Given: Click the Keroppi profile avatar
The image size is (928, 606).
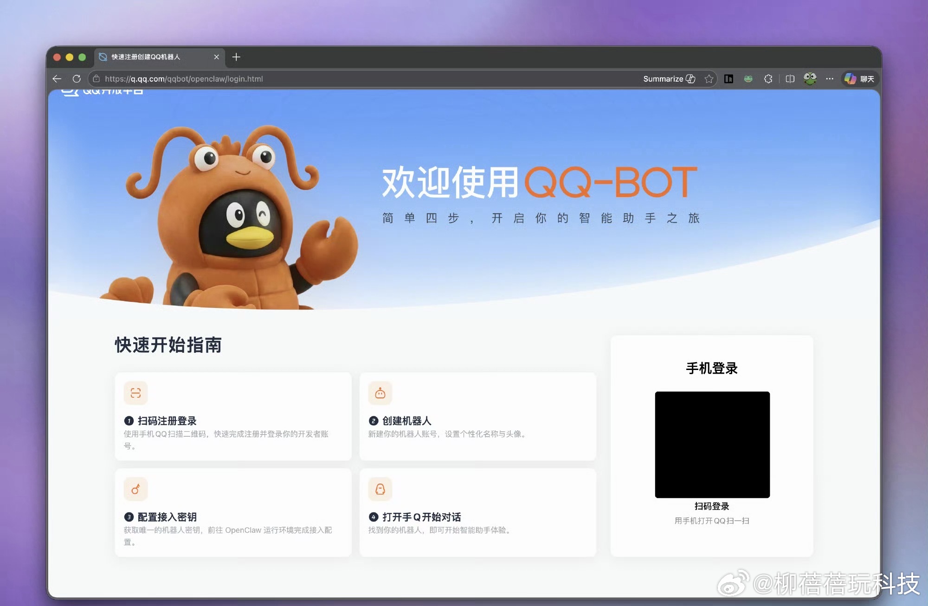Looking at the screenshot, I should 810,79.
